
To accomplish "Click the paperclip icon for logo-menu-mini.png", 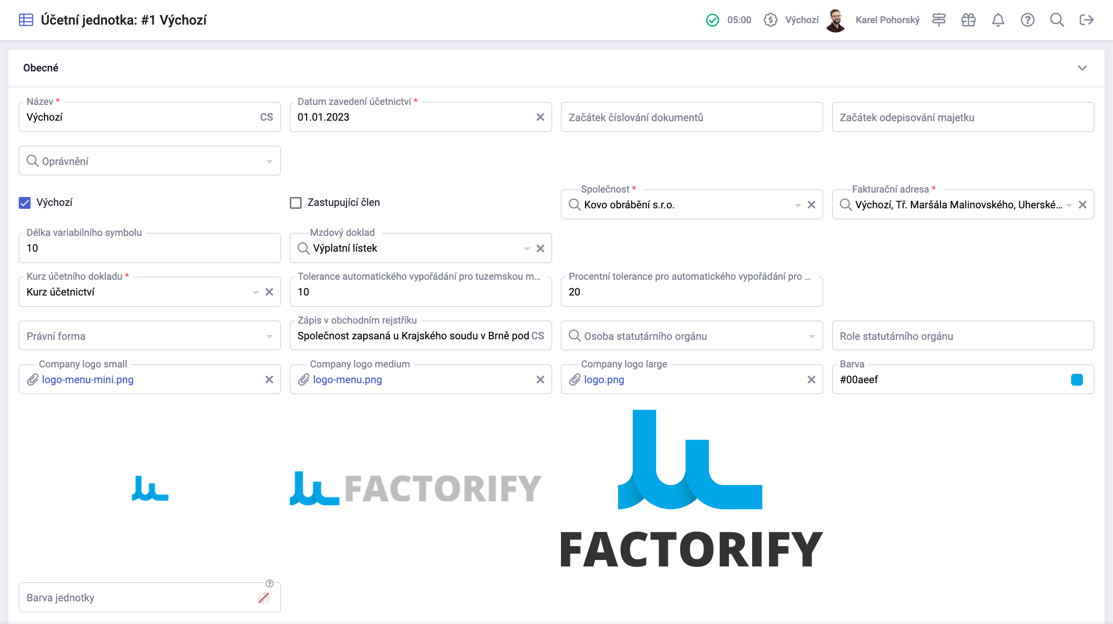I will pyautogui.click(x=33, y=380).
